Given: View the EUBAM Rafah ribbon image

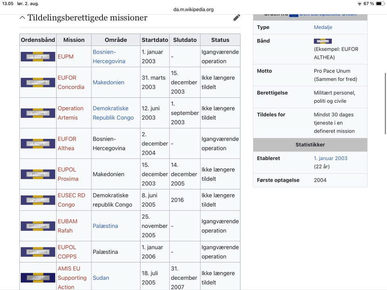Looking at the screenshot, I should [x=38, y=226].
